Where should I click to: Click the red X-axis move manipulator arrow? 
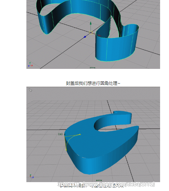coord(99,36)
